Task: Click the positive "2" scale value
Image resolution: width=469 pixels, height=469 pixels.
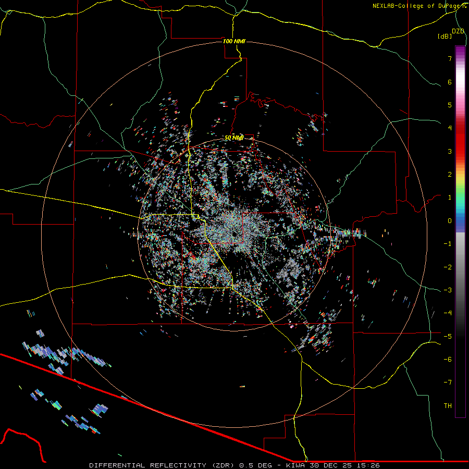Action: coord(450,175)
